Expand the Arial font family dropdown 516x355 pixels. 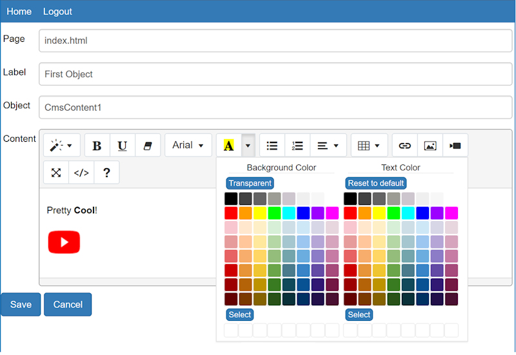coord(188,146)
